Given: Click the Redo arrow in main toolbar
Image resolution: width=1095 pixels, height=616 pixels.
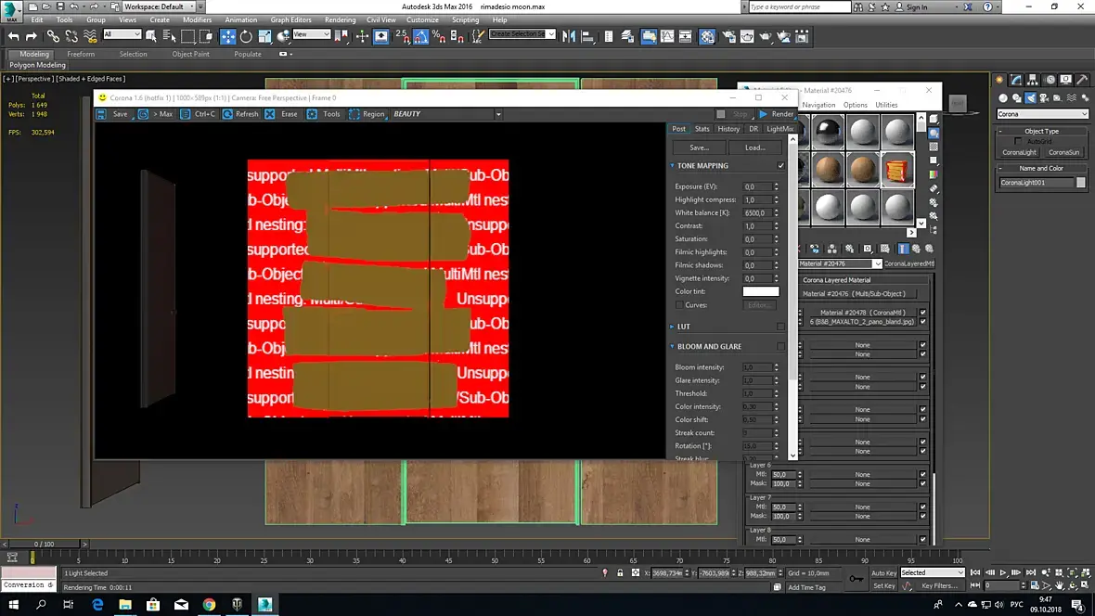Looking at the screenshot, I should [32, 36].
